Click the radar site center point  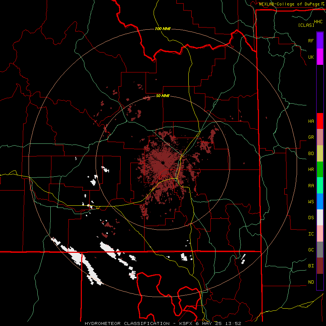(163, 163)
